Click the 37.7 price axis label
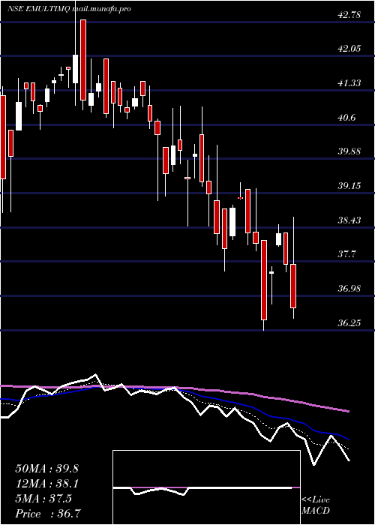 [x=346, y=254]
